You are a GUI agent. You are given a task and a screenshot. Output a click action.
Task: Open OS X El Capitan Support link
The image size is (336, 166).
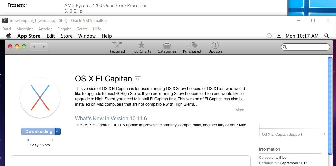coord(282,134)
